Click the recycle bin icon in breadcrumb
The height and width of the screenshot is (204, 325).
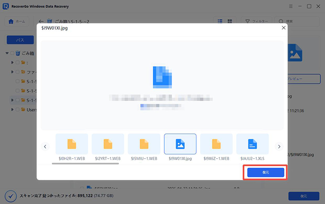click(50, 21)
